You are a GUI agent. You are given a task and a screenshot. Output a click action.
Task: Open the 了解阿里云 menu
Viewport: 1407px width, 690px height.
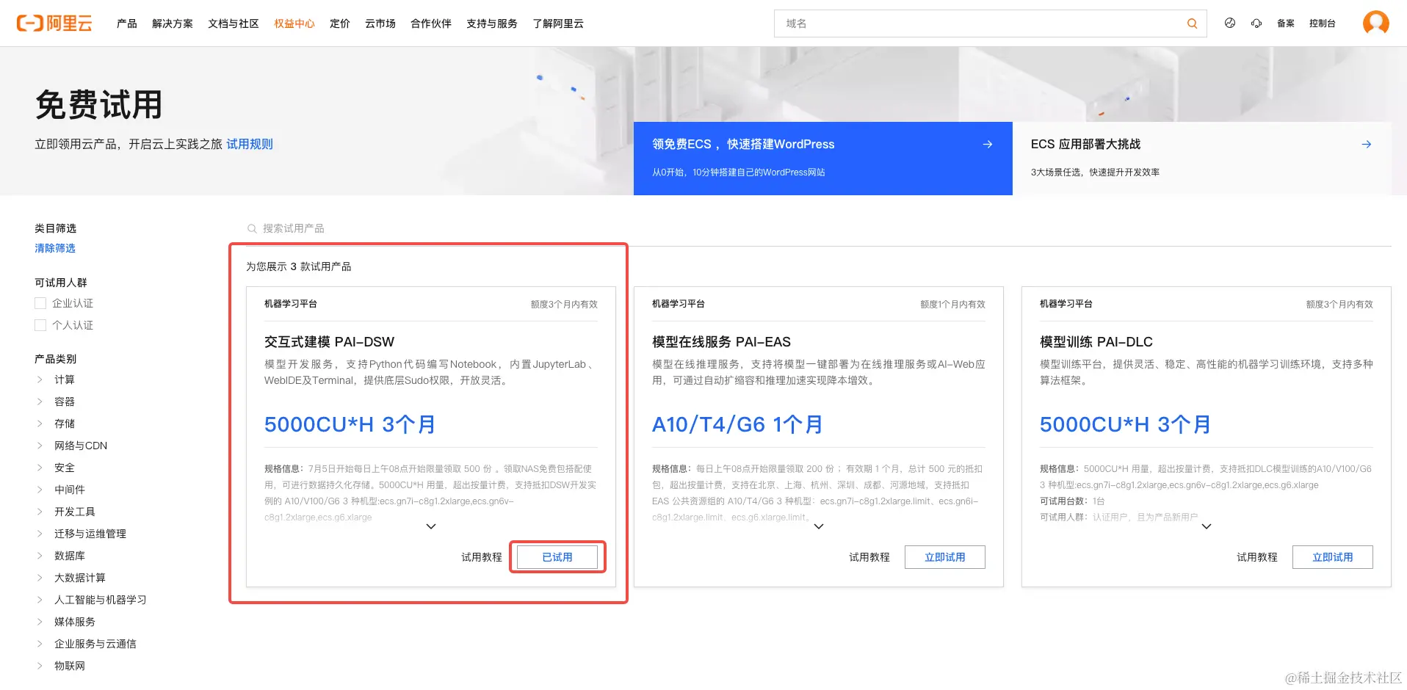[x=558, y=23]
